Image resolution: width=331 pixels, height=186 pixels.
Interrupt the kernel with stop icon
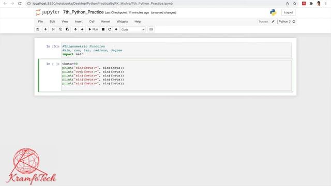[103, 29]
